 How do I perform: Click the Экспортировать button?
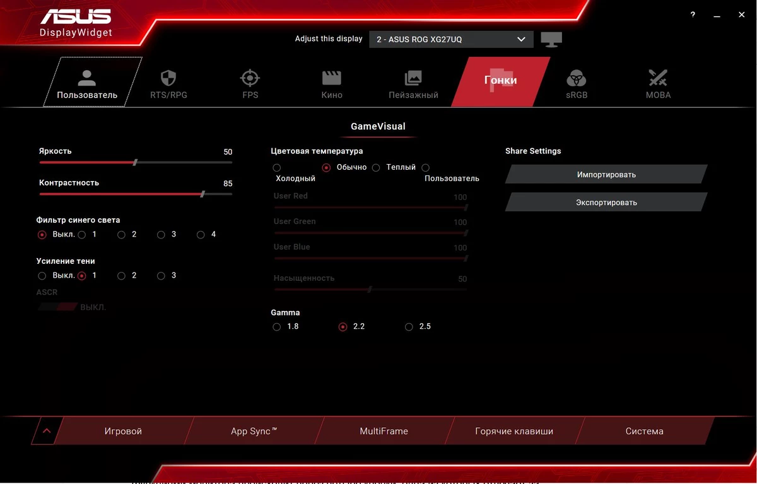tap(606, 202)
